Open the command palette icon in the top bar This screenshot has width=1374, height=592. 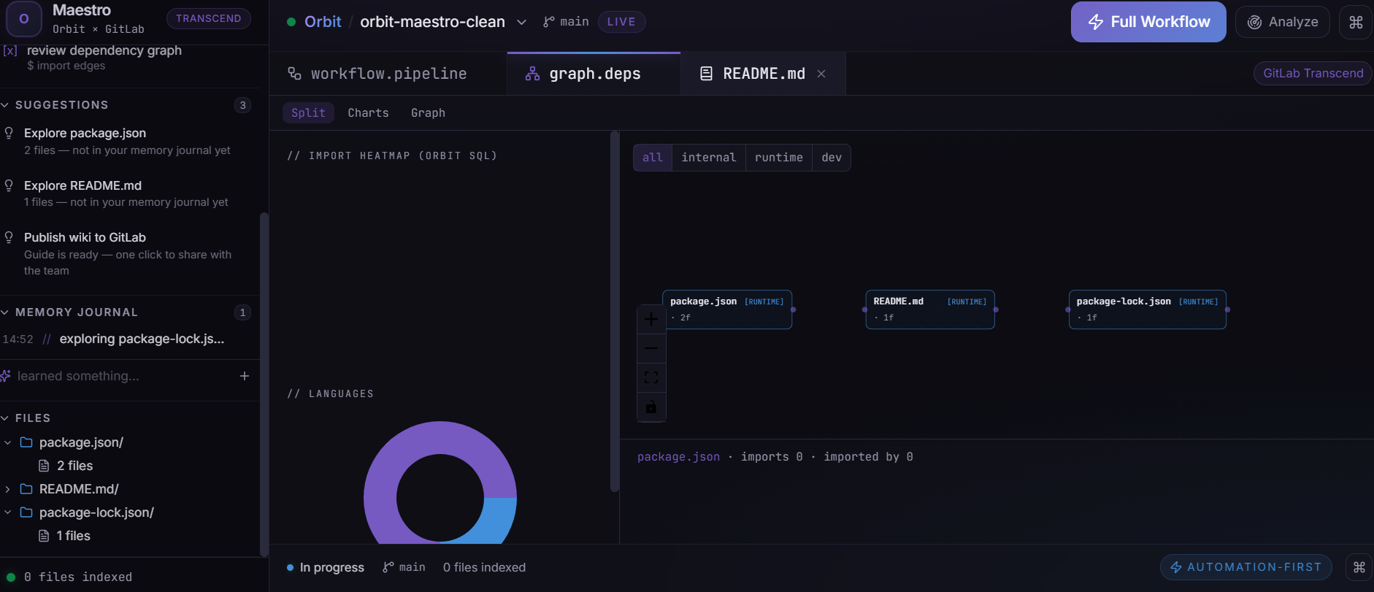(x=1356, y=22)
